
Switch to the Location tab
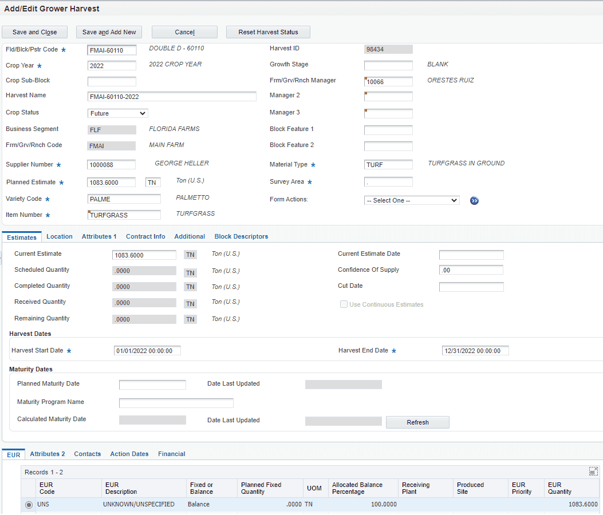coord(59,236)
